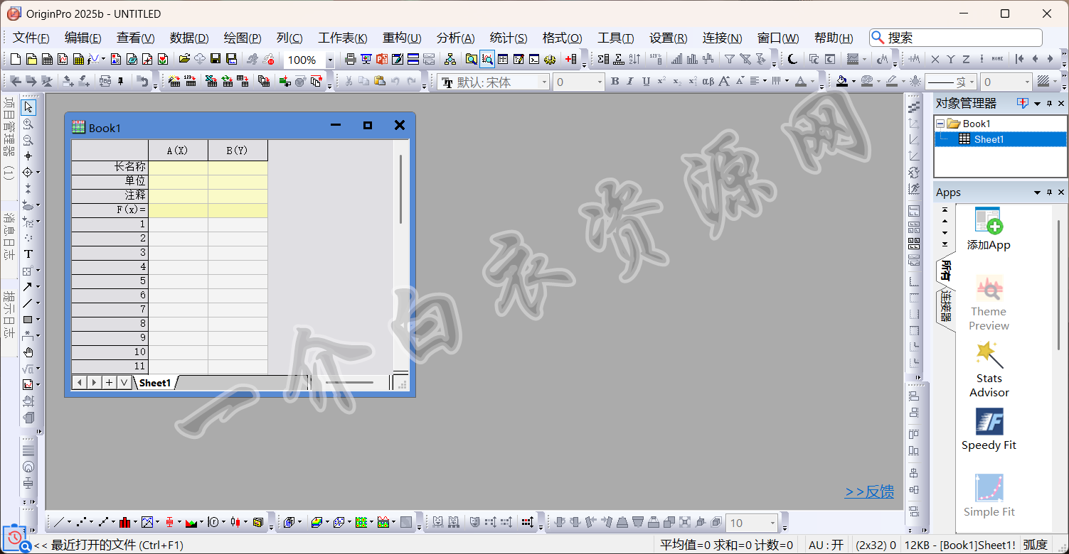The width and height of the screenshot is (1069, 554).
Task: Toggle Superscript formatting
Action: [661, 82]
